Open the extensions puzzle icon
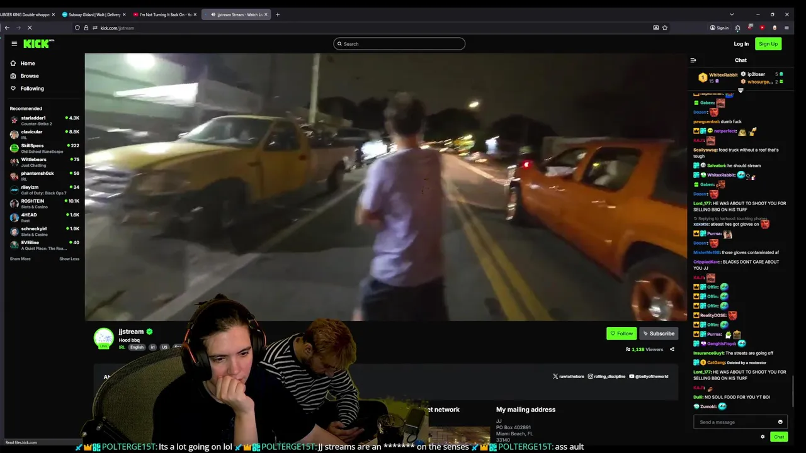 point(738,28)
